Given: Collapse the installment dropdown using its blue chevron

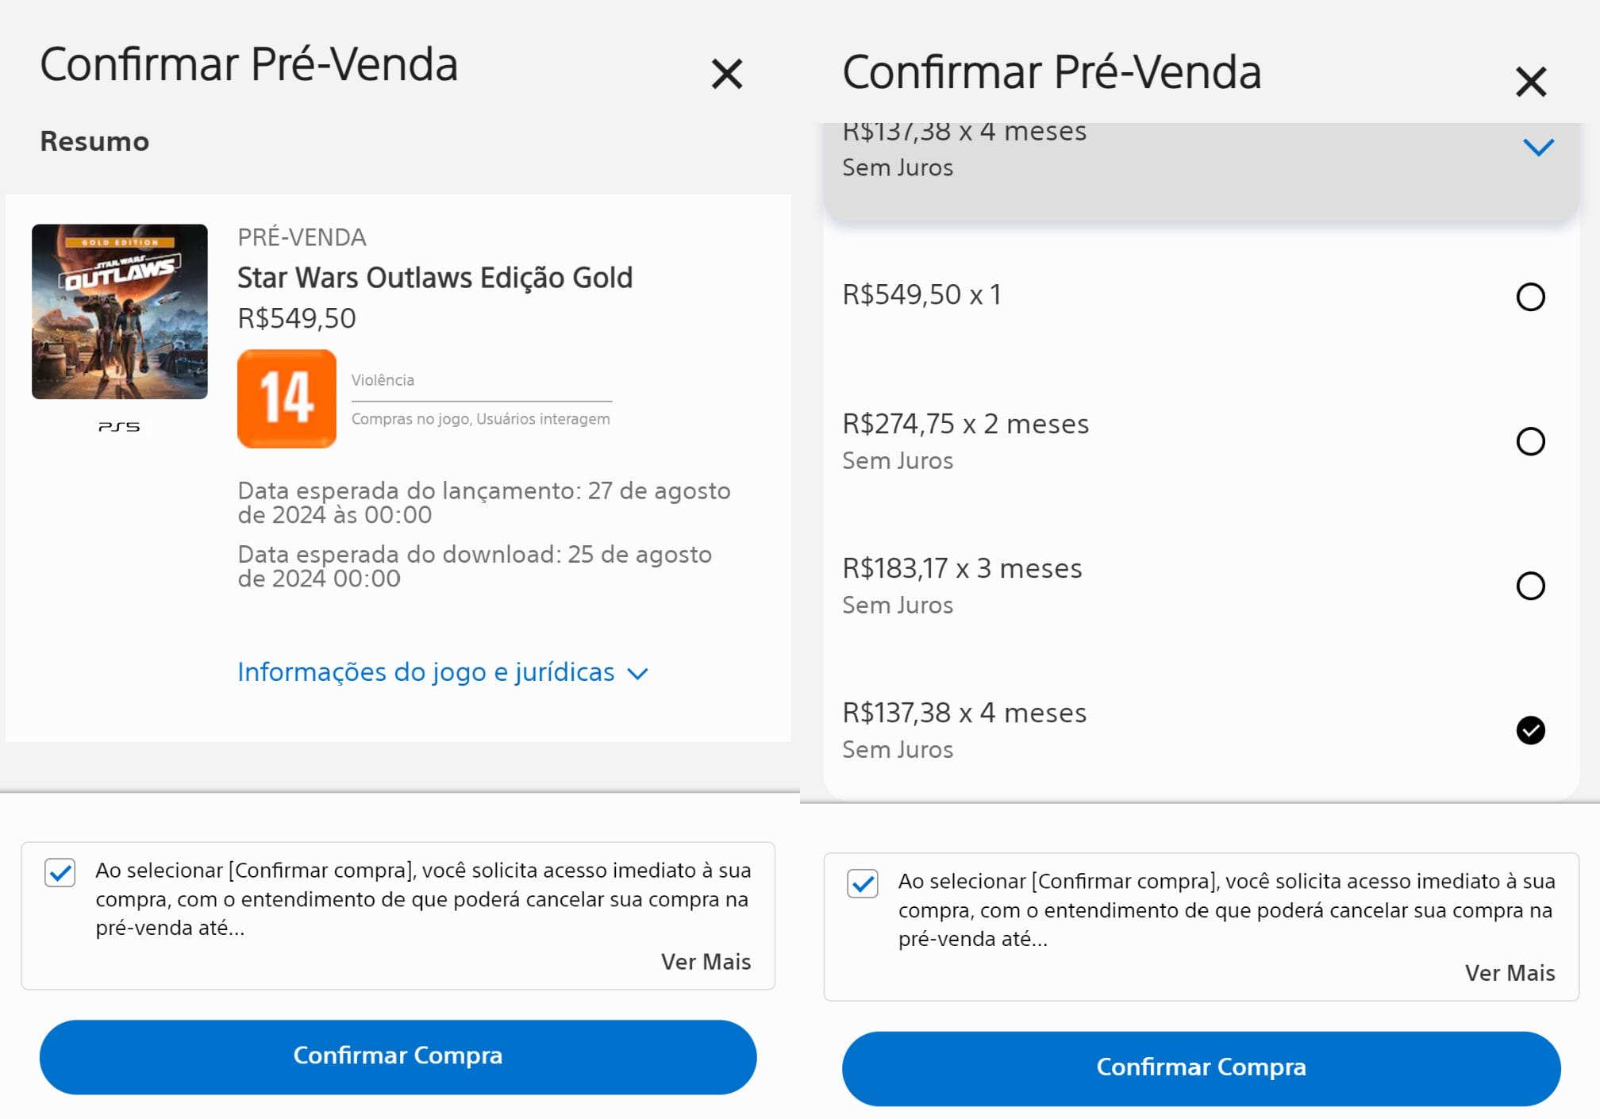Looking at the screenshot, I should (x=1537, y=148).
